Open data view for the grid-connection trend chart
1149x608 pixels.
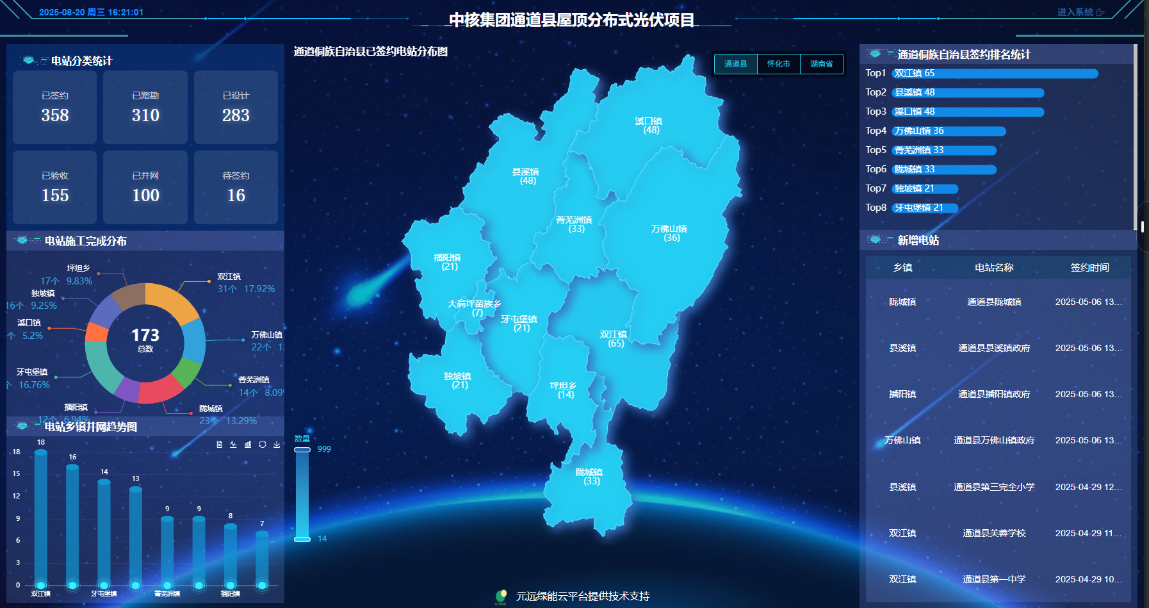219,444
